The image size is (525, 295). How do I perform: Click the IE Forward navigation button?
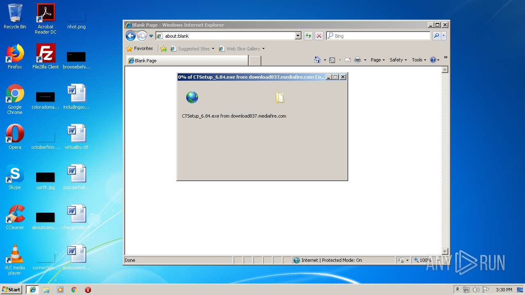click(142, 36)
